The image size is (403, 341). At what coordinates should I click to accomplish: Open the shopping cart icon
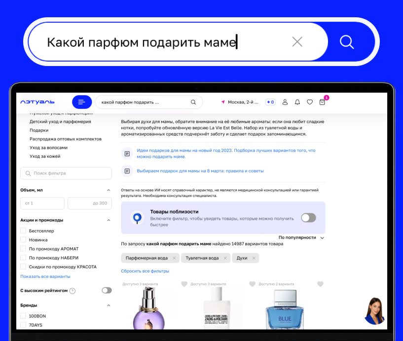point(322,102)
